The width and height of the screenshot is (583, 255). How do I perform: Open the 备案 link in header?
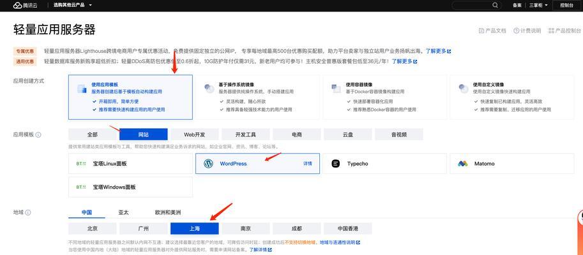[x=517, y=5]
